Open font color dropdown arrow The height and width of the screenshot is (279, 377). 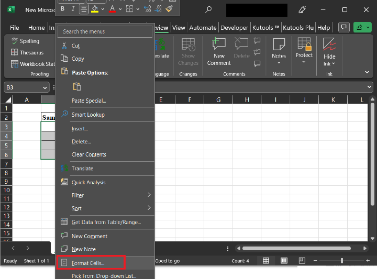(x=120, y=9)
